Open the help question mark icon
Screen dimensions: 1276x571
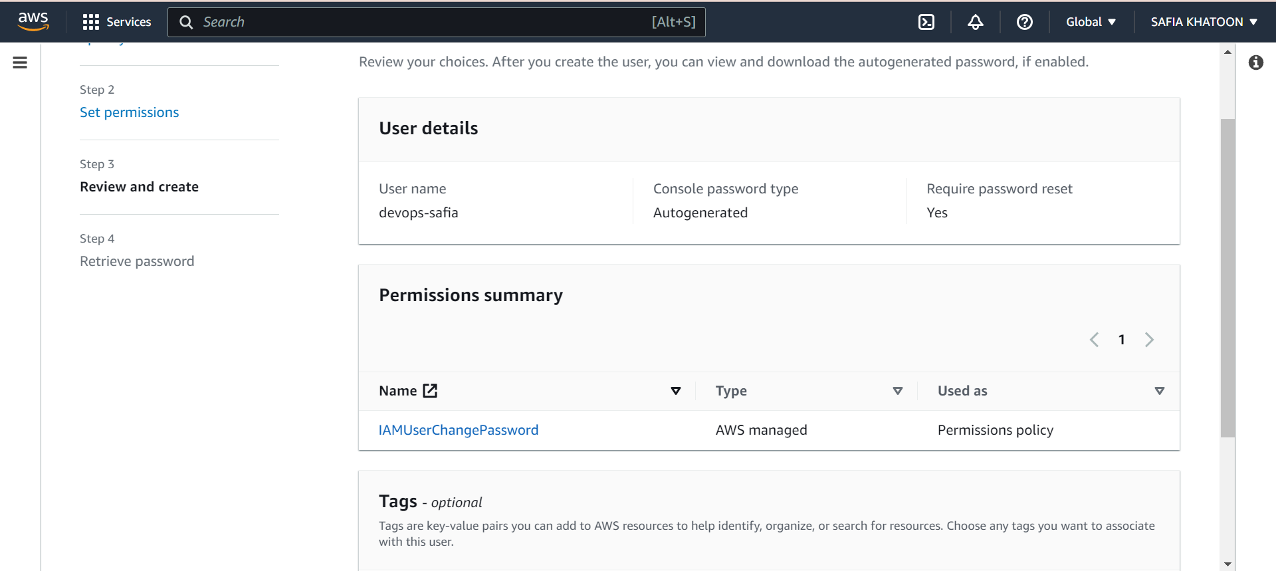click(x=1024, y=22)
